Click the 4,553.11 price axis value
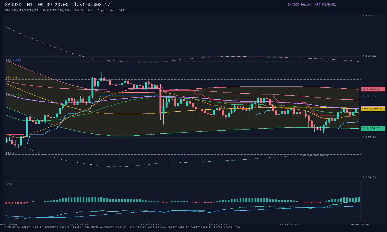The width and height of the screenshot is (387, 232). 369,56
